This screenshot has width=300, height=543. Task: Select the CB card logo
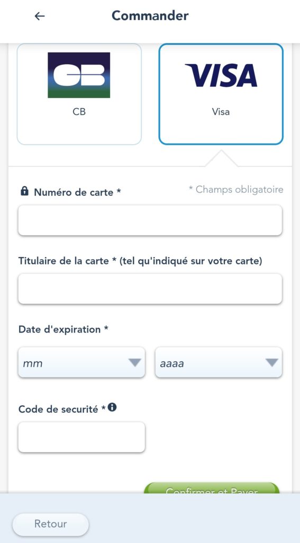tap(79, 75)
